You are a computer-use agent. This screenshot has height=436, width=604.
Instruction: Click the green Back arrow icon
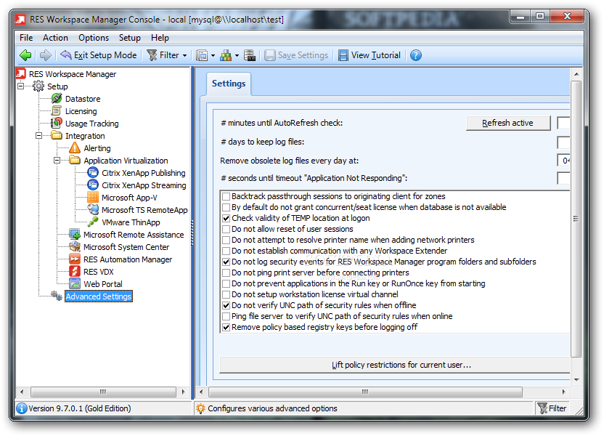coord(25,55)
